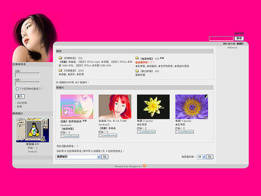This screenshot has width=261, height=196.
Task: Expand the 選擇類別 category jump dropdown
Action: (78, 157)
